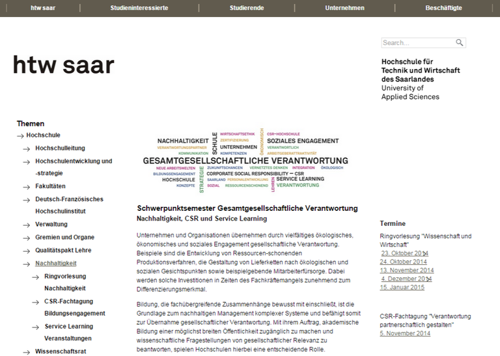500x356 pixels.
Task: Focus the Search input field
Action: pos(418,43)
